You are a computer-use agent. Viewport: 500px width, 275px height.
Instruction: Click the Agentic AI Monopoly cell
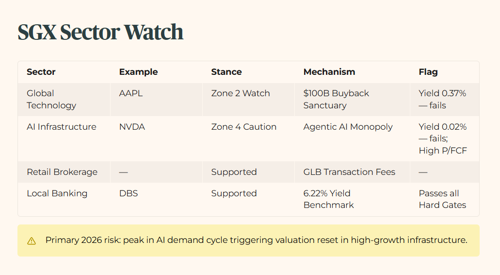(x=348, y=127)
